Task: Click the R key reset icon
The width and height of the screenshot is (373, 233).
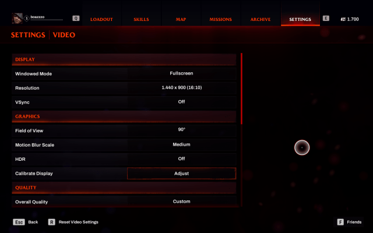Action: pos(52,222)
